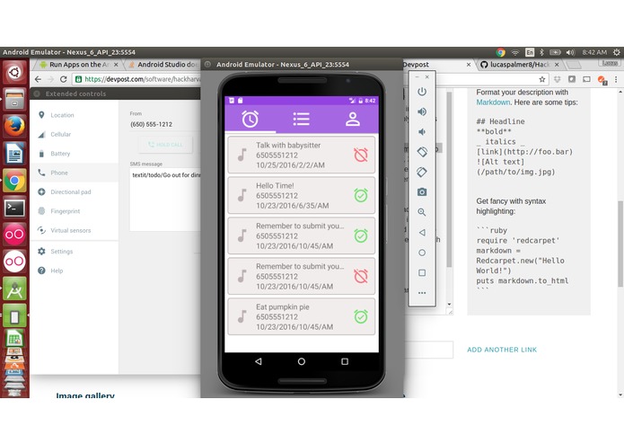Click the emulator power button
The image size is (624, 444).
422,92
